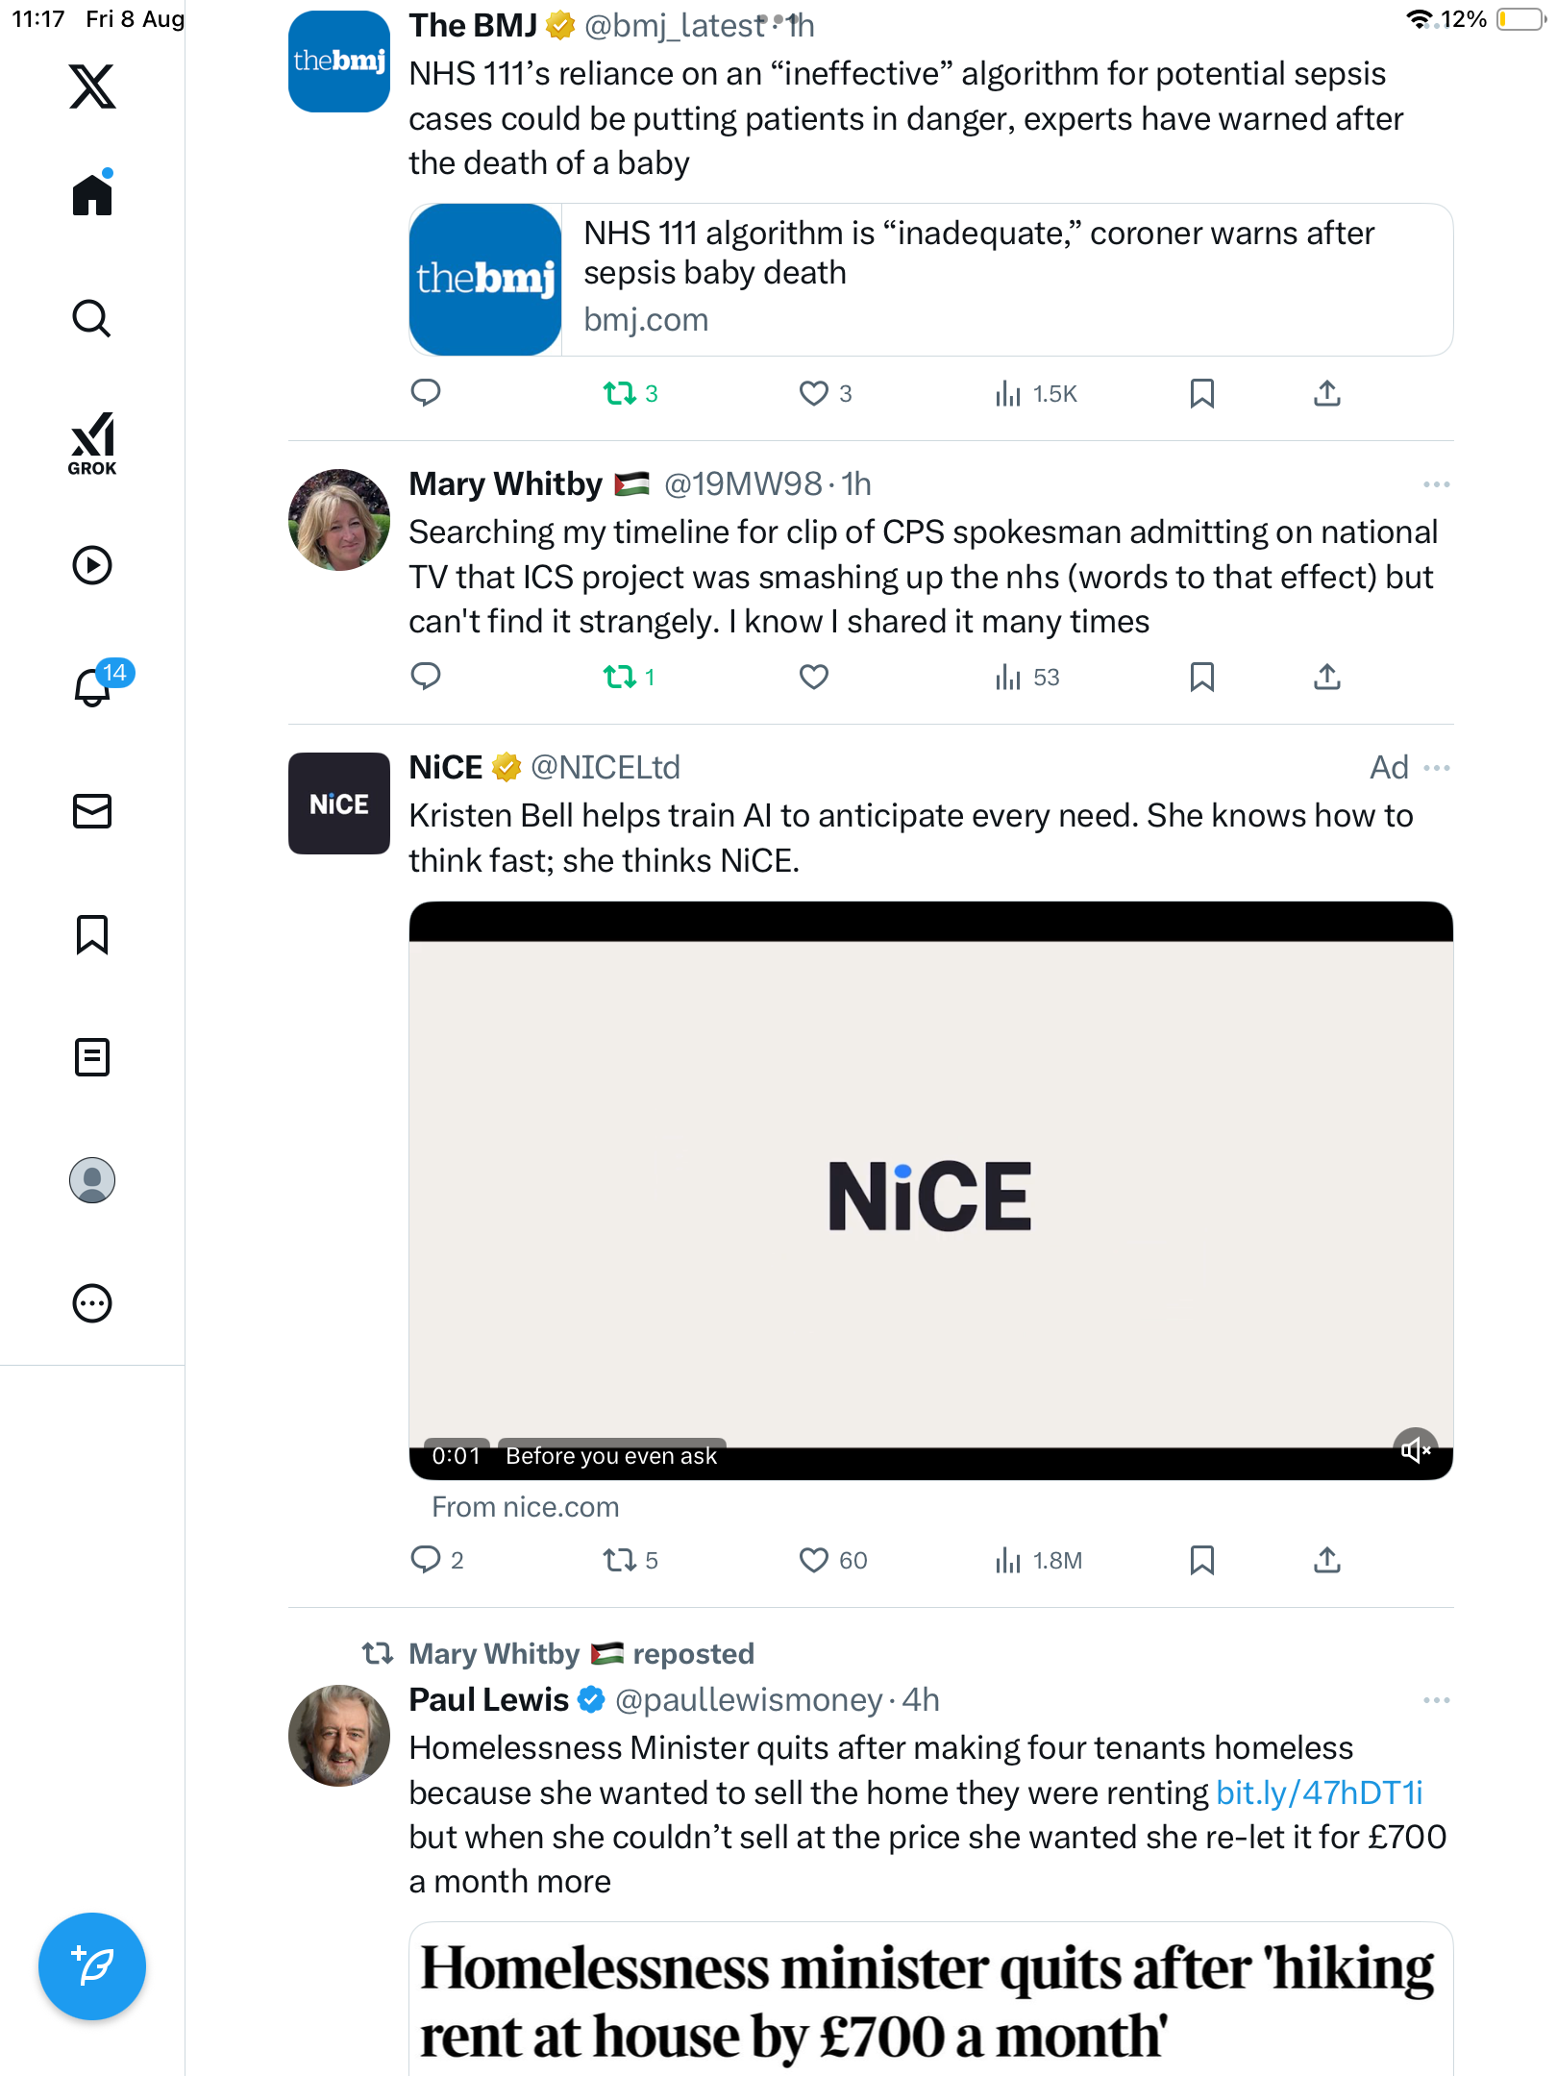The height and width of the screenshot is (2076, 1557).
Task: Expand more options on Paul Lewis post
Action: (1436, 1700)
